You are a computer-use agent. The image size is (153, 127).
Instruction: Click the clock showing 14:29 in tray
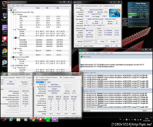pos(147,119)
